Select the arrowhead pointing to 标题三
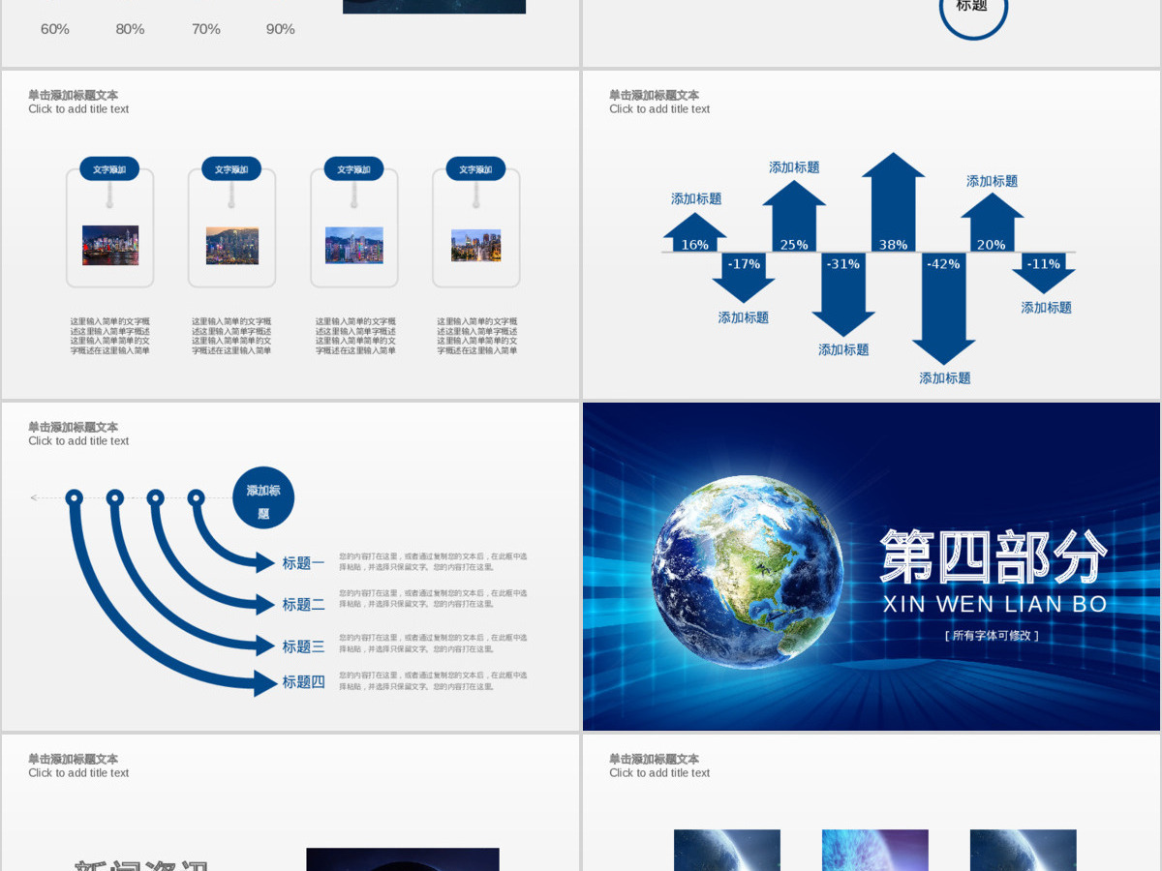Screen dimensions: 1162x871 pos(265,646)
